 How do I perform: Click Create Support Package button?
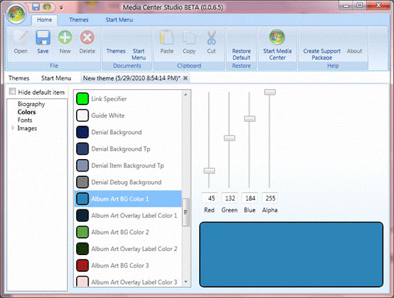[321, 54]
